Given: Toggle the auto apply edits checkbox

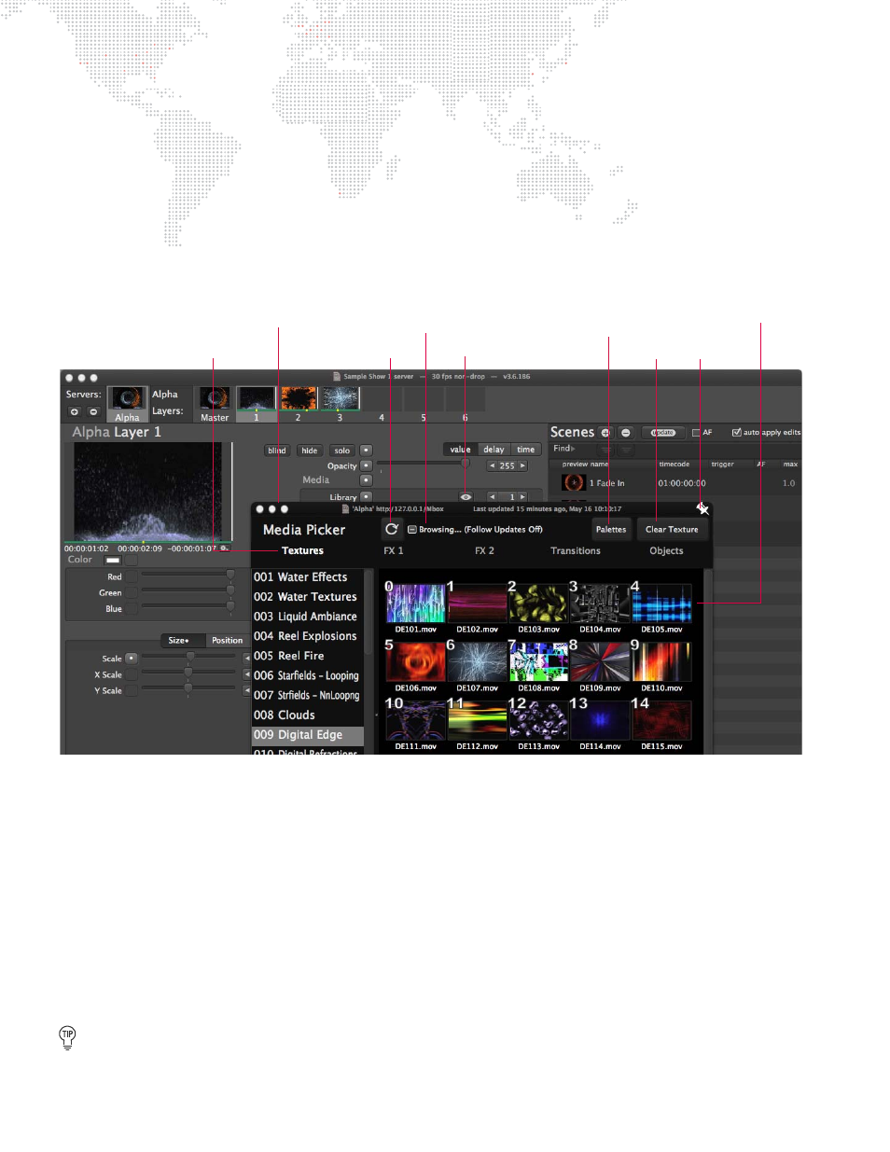Looking at the screenshot, I should tap(737, 433).
